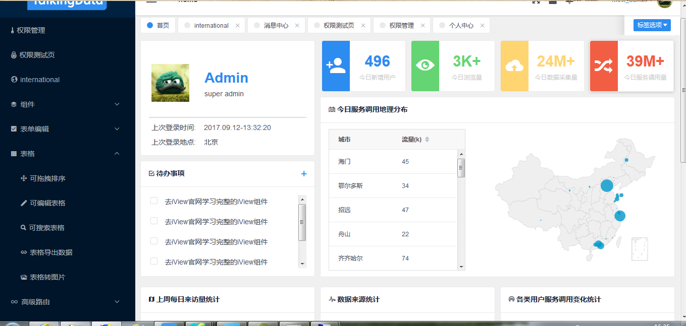This screenshot has height=326, width=686.
Task: Select the 舟山 table row
Action: pos(393,234)
